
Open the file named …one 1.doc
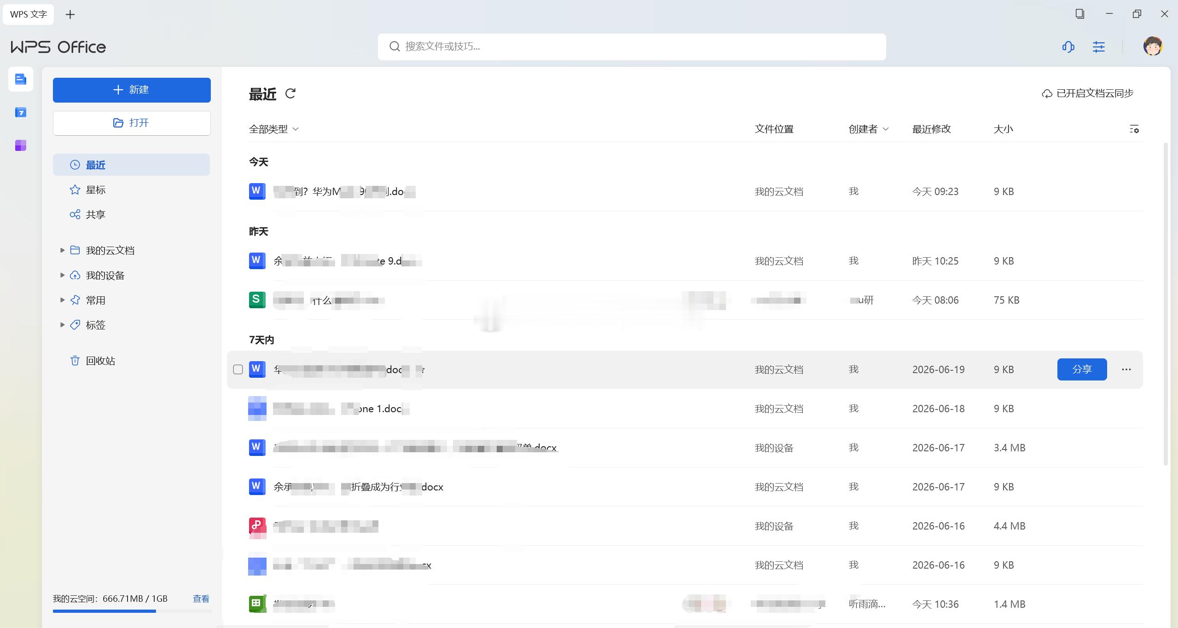point(341,409)
